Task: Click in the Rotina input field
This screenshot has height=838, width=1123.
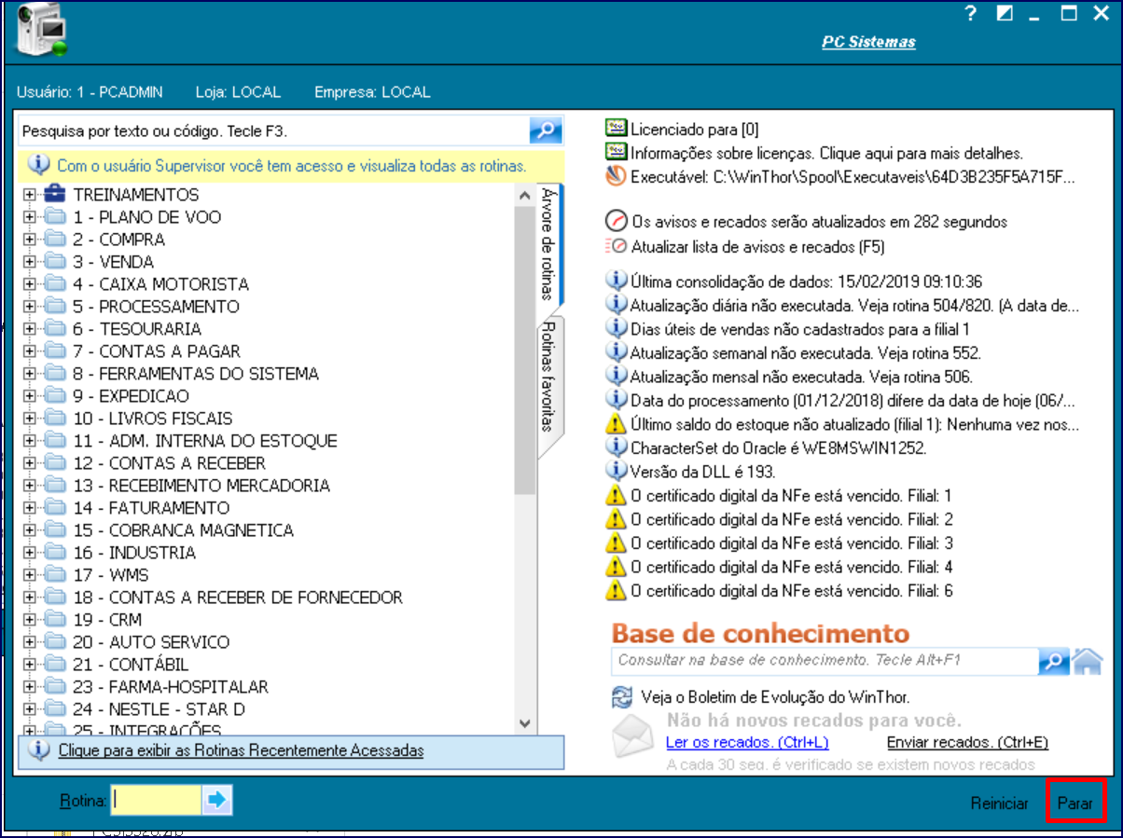Action: tap(156, 800)
